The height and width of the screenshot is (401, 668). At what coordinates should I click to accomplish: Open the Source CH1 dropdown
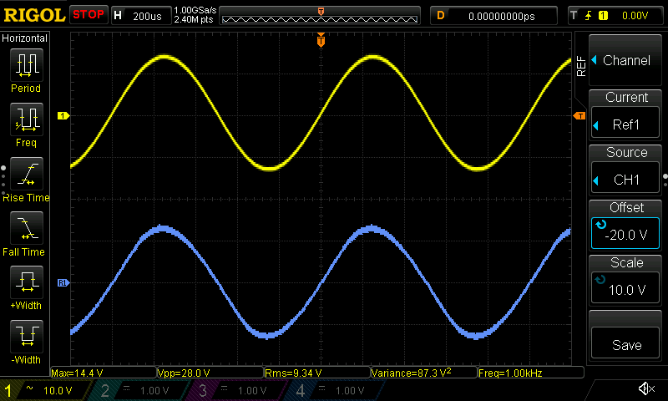(625, 170)
